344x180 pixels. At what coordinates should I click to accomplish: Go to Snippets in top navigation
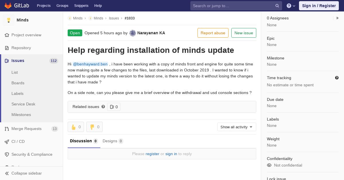click(81, 6)
